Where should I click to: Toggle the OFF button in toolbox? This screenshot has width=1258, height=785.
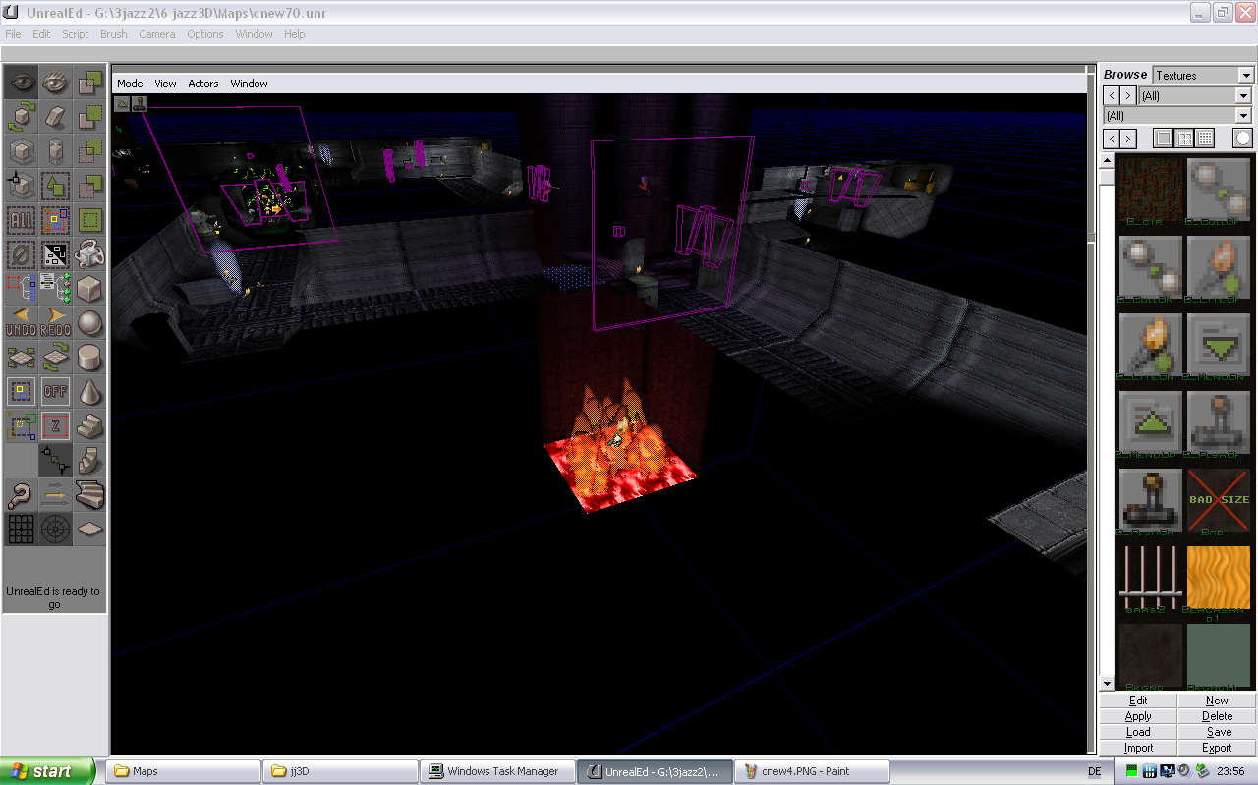click(x=56, y=392)
